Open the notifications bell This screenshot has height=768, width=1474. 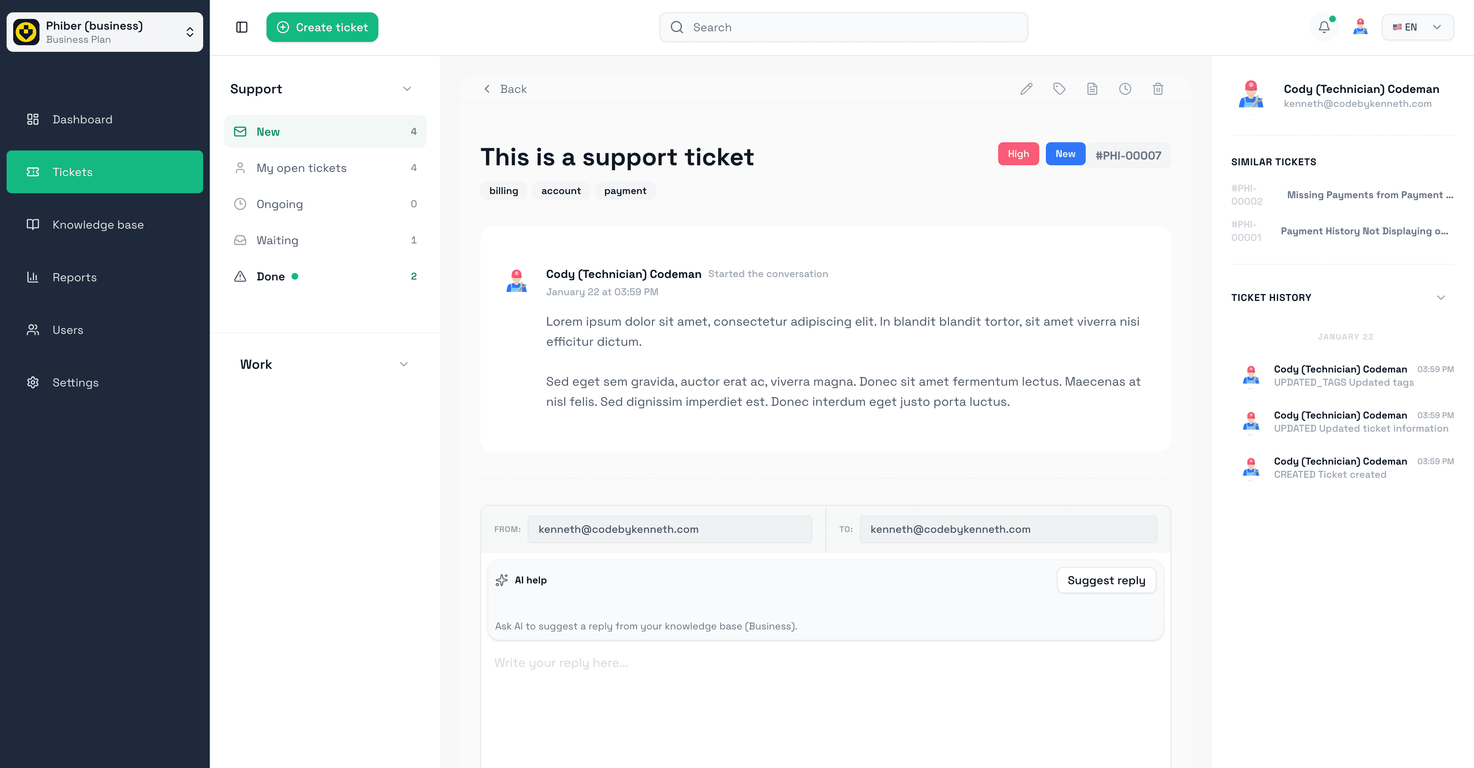point(1324,27)
